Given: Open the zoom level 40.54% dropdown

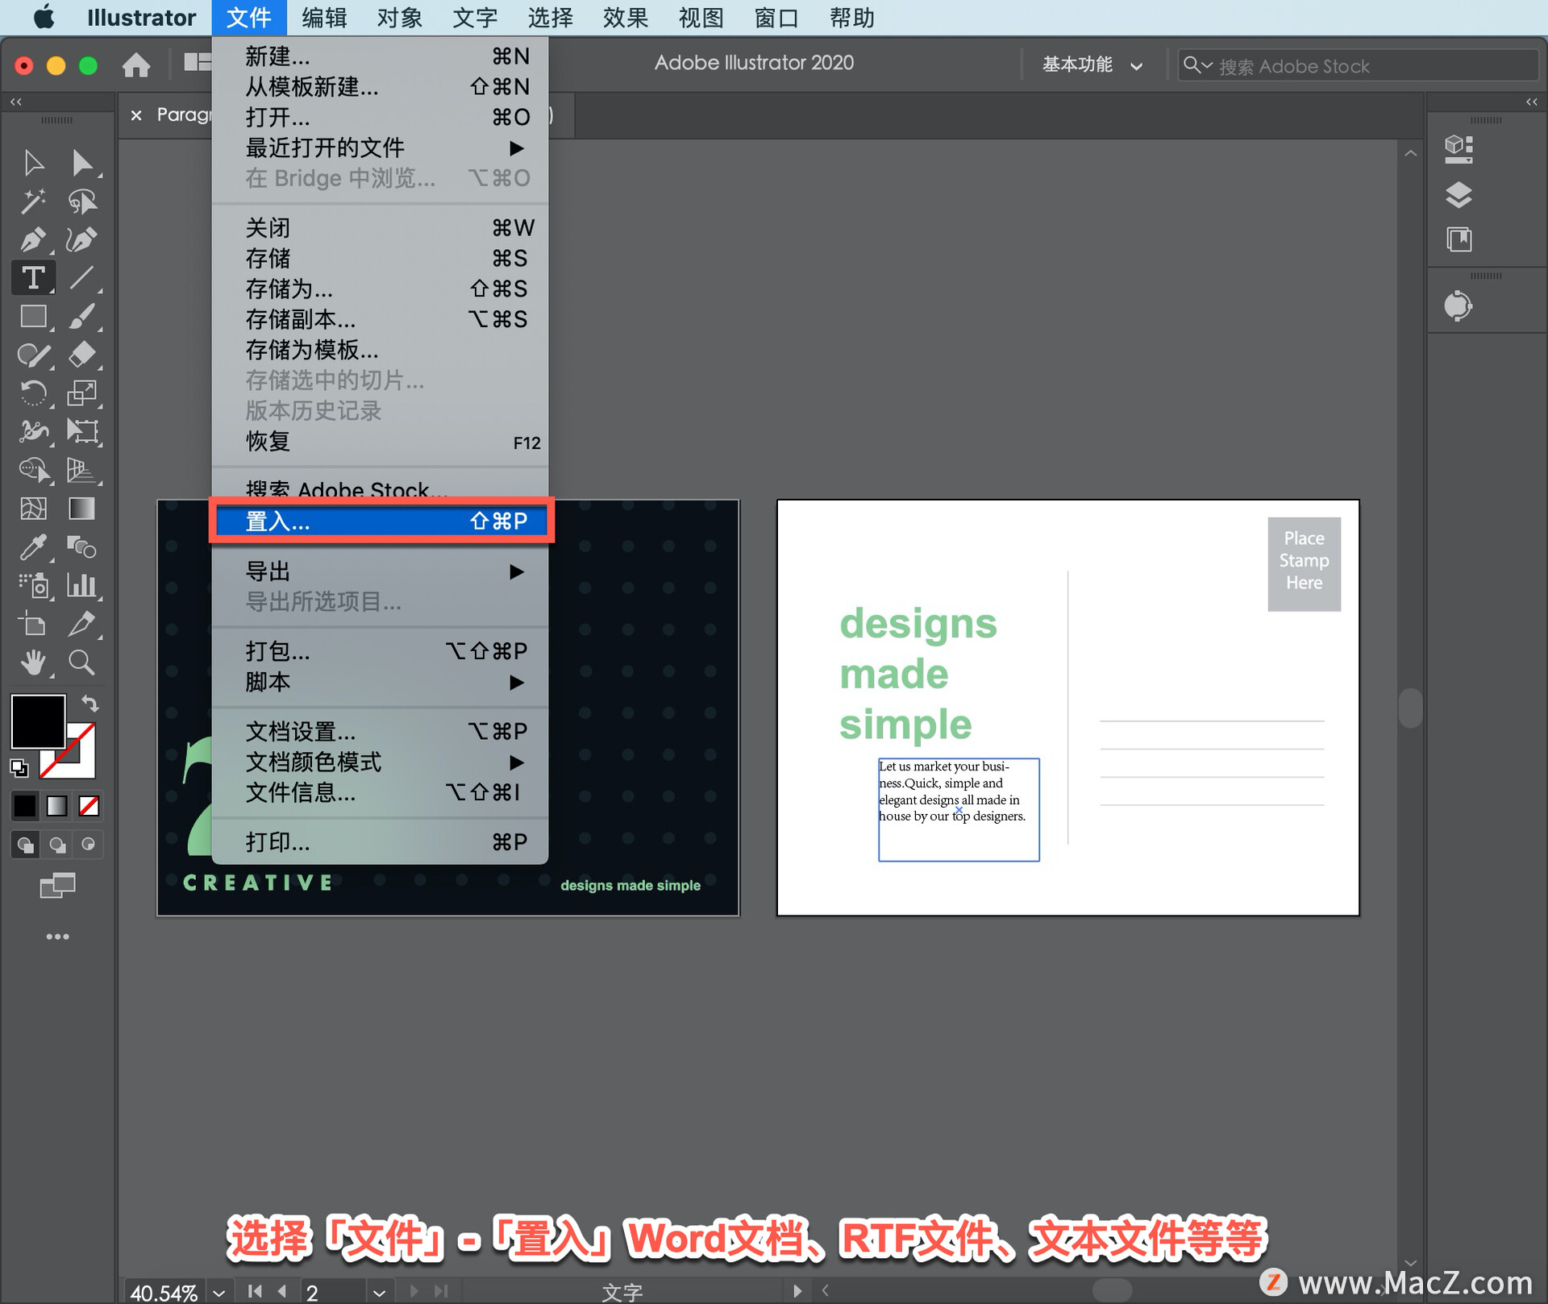Looking at the screenshot, I should 218,1292.
